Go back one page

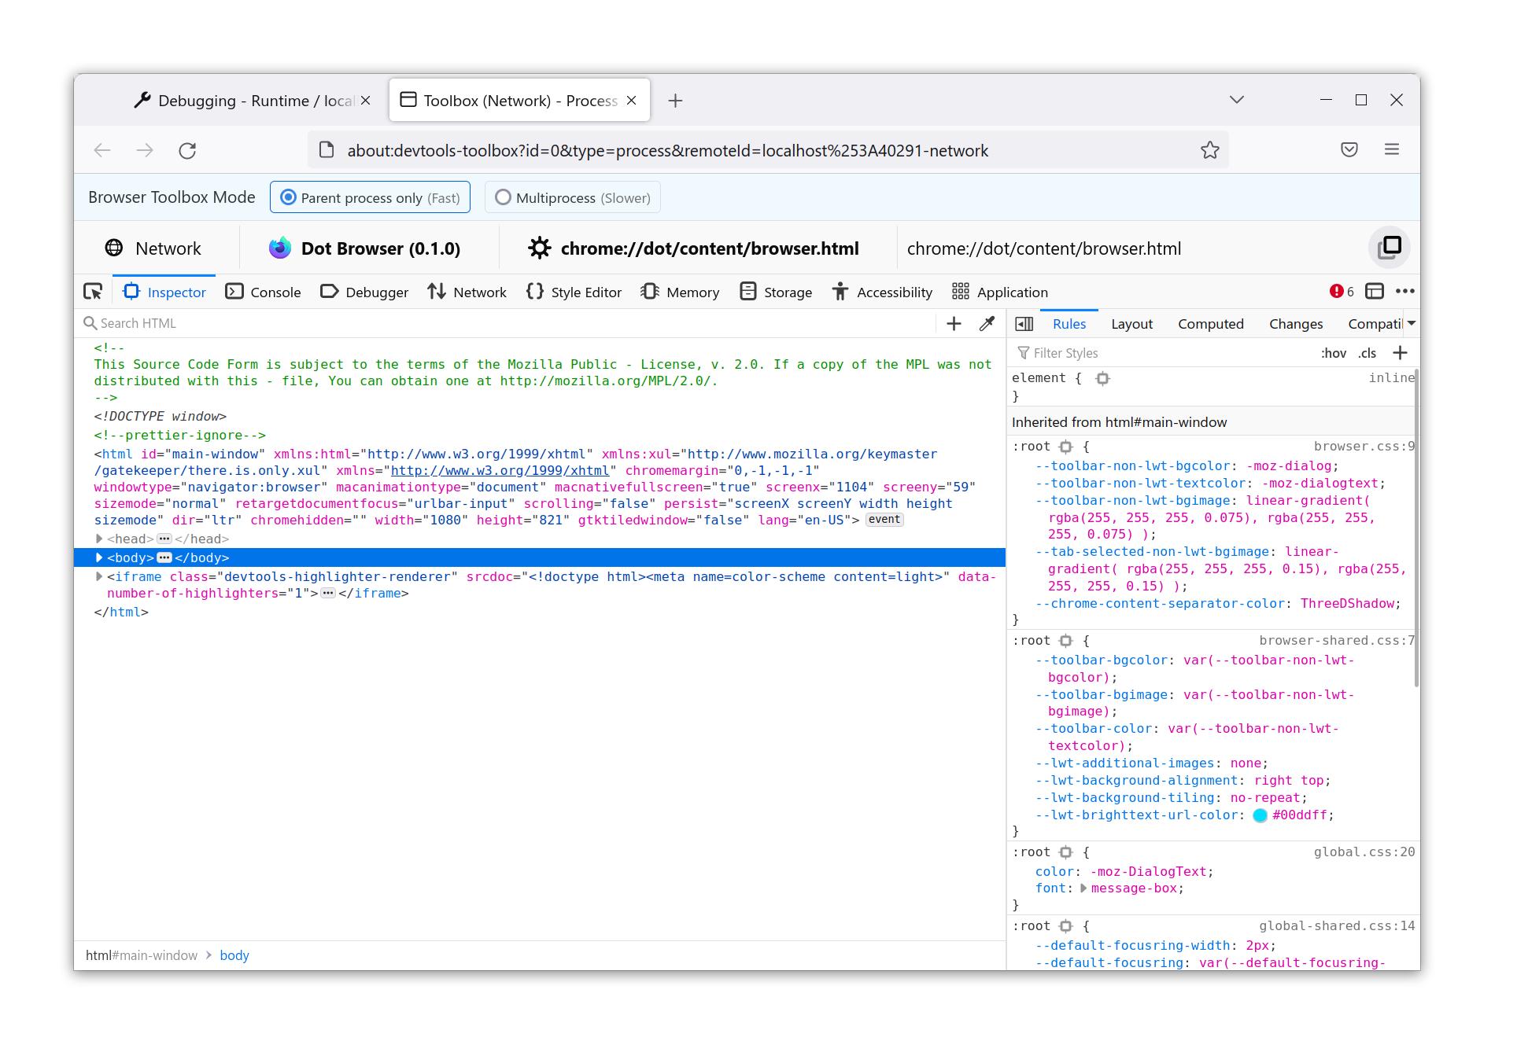tap(102, 150)
